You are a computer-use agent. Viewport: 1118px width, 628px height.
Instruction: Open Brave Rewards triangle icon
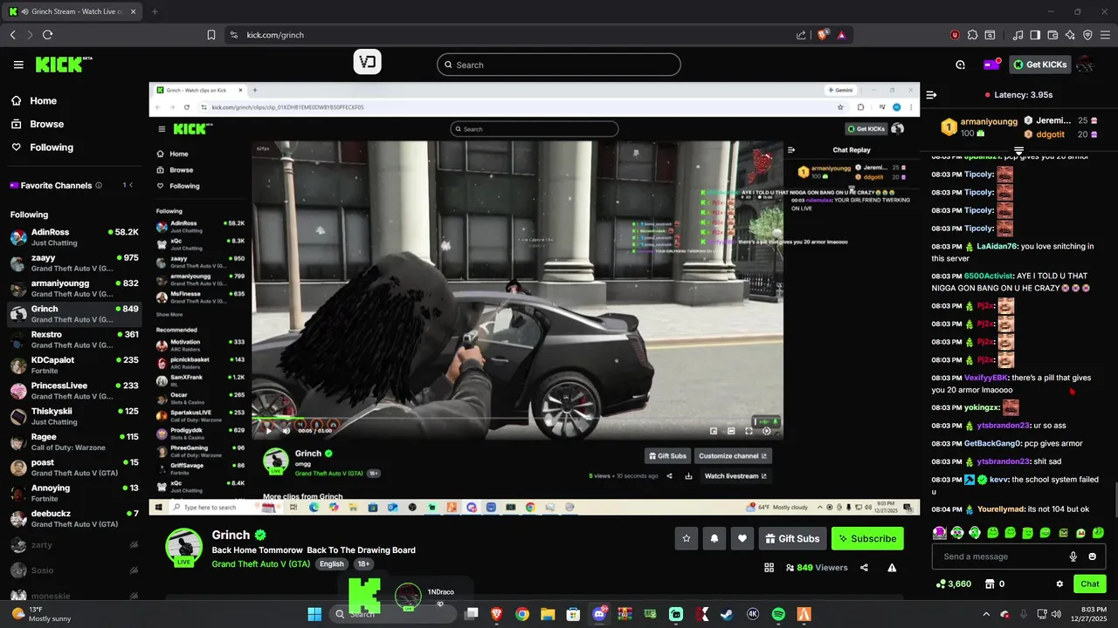841,35
